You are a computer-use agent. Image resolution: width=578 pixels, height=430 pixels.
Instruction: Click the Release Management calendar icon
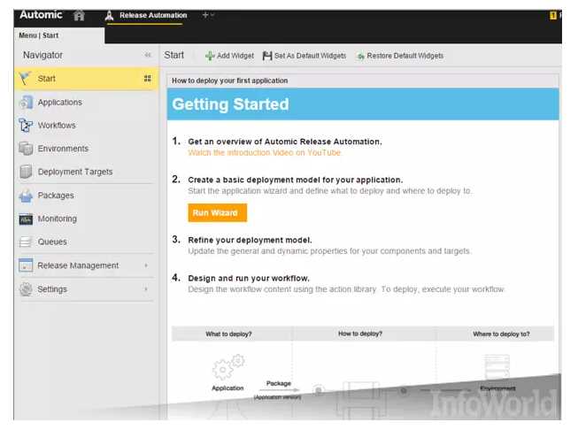pyautogui.click(x=26, y=265)
